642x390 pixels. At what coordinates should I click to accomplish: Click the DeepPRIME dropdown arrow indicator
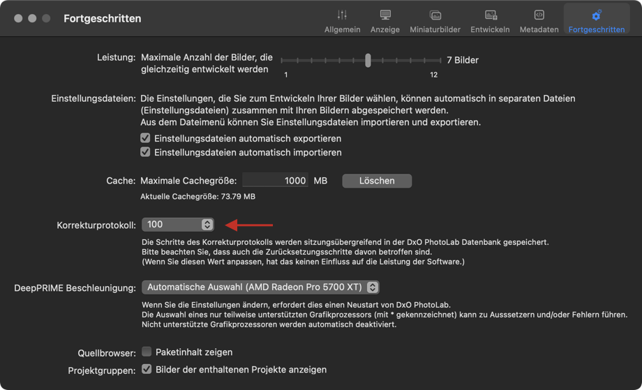click(372, 287)
